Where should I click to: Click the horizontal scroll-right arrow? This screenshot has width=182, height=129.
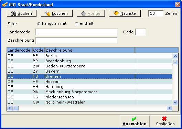point(170,108)
